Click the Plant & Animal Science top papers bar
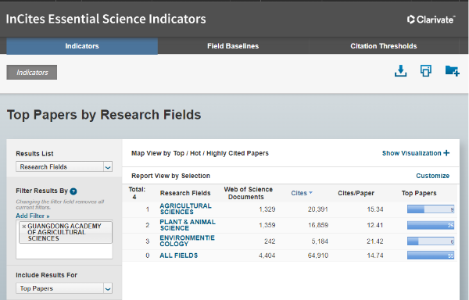The width and height of the screenshot is (469, 300). [x=431, y=225]
